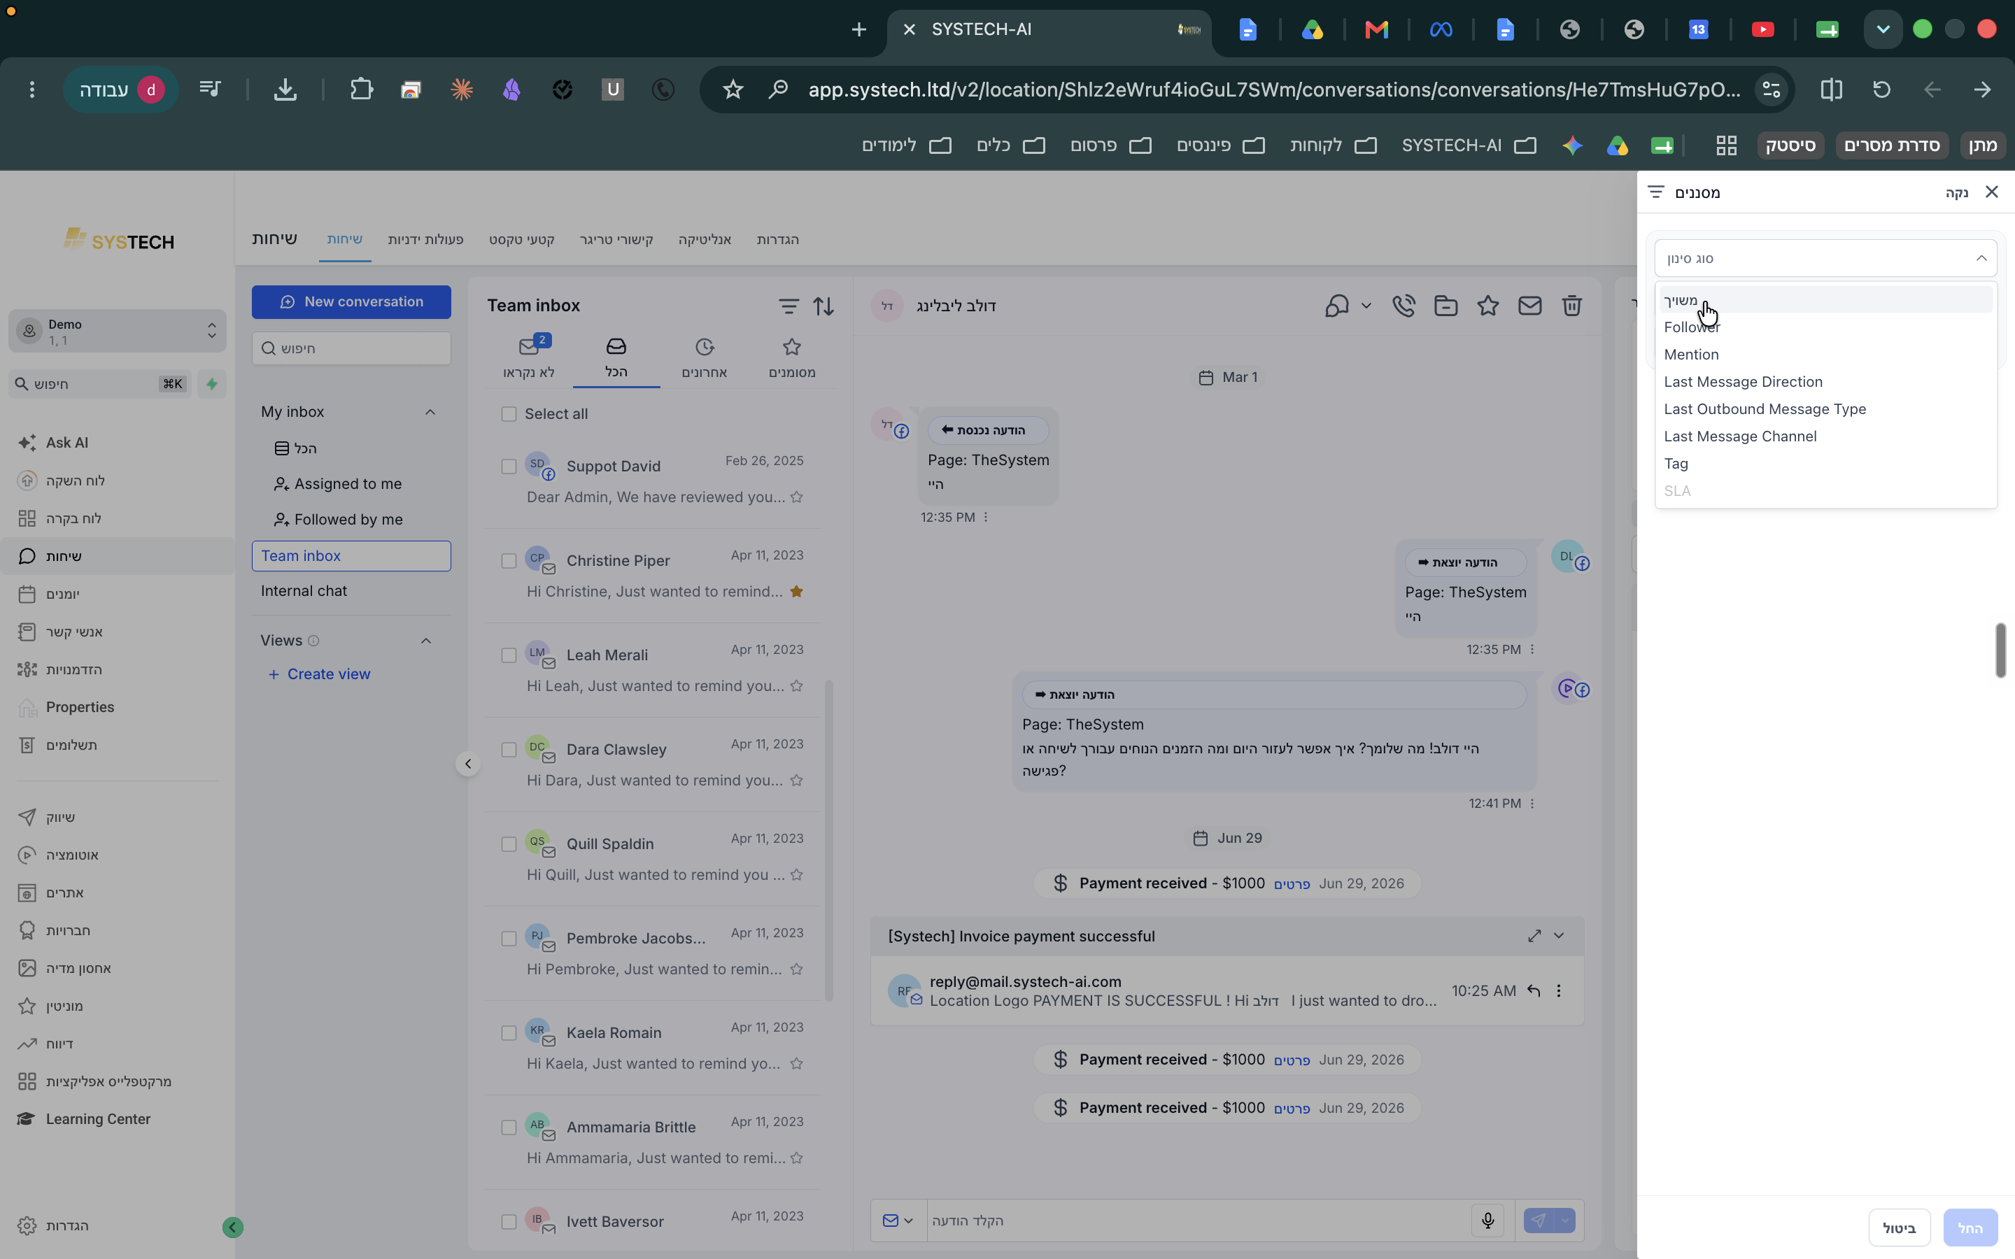Open the אנליטיקה top tab

coord(705,240)
